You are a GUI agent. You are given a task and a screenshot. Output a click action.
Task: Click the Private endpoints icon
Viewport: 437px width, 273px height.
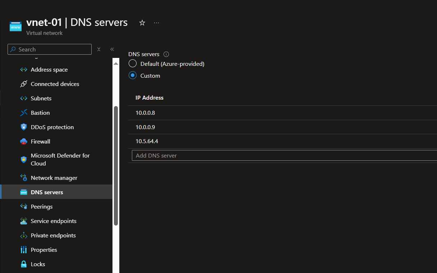24,236
